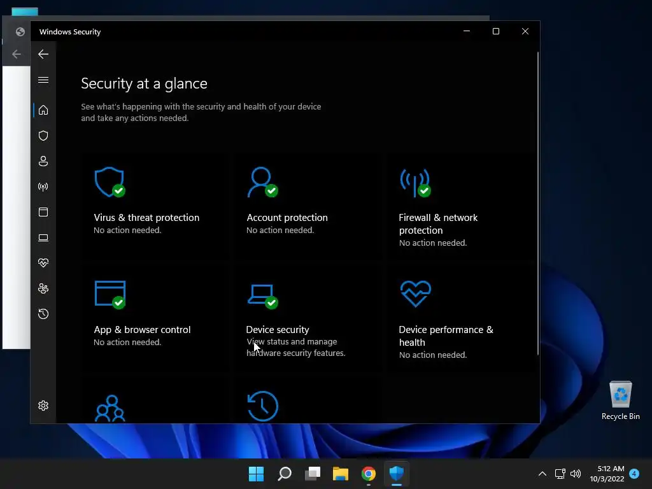Viewport: 652px width, 489px height.
Task: Open Virus & threat protection title link
Action: point(146,218)
